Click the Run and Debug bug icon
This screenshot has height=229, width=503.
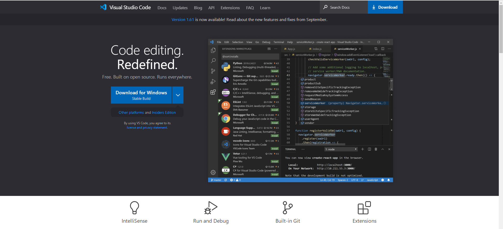click(211, 208)
